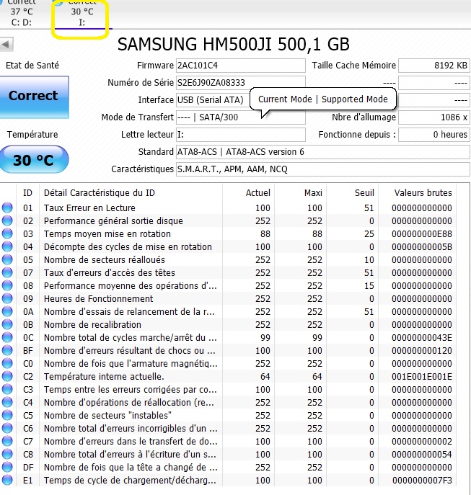Click the Nbre d'allumage value 1086 x
471x495 pixels.
click(434, 117)
